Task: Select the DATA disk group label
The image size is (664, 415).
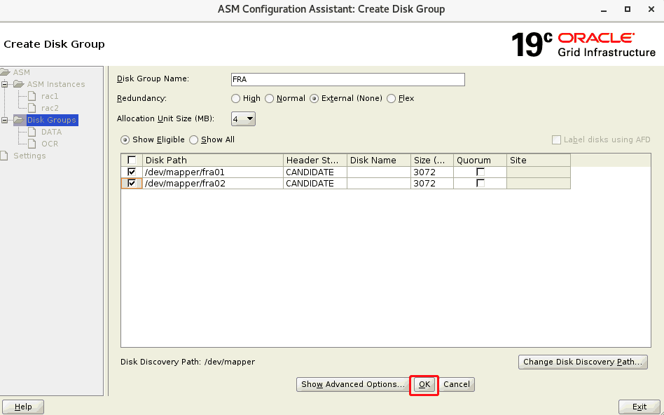Action: pos(52,132)
